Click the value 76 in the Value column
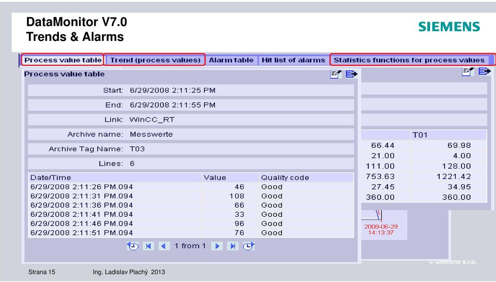The width and height of the screenshot is (496, 282). [x=239, y=233]
